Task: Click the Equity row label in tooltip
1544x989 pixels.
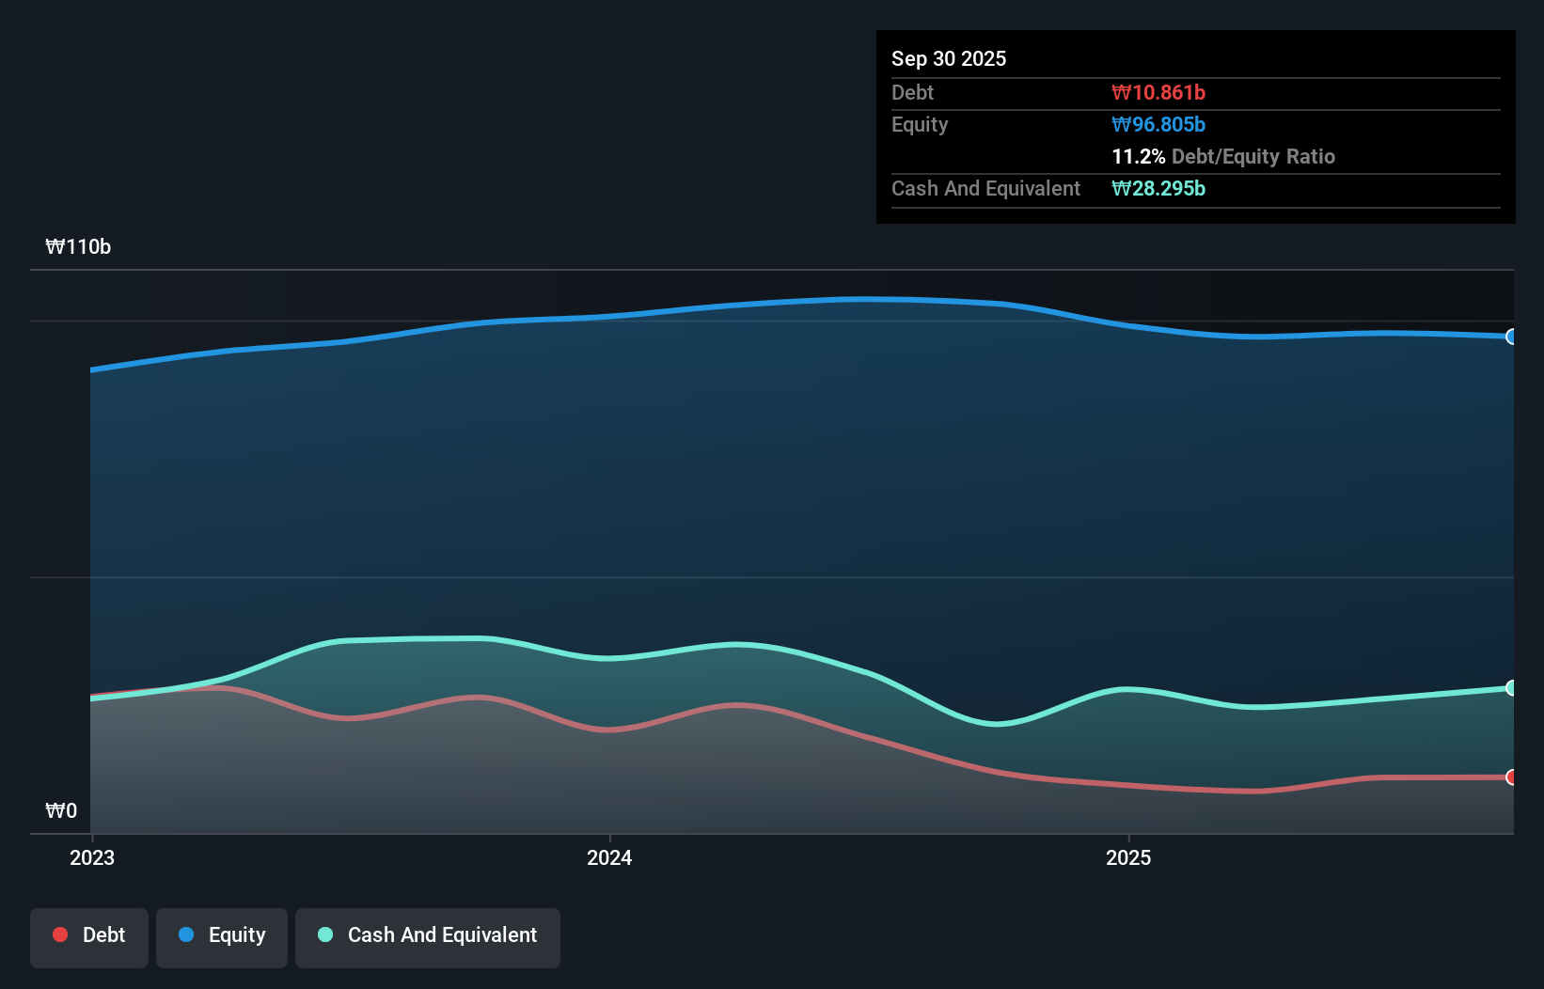Action: [920, 124]
